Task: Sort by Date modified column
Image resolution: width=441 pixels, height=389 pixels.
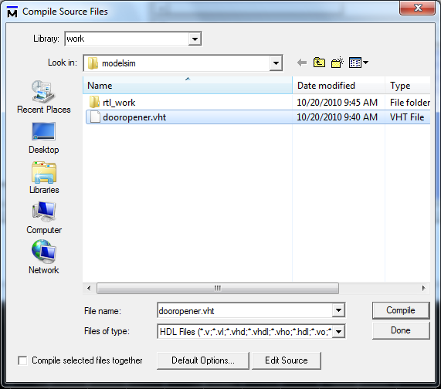Action: (x=338, y=85)
